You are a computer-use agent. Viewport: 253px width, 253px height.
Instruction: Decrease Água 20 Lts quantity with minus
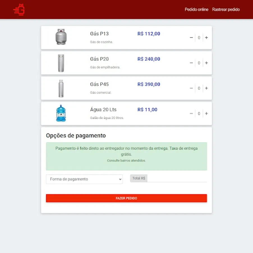click(x=191, y=114)
